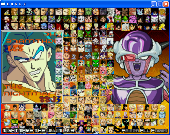Click the 'Nightmare the Jujin LV3' name text
This screenshot has width=170, height=135.
tap(38, 131)
